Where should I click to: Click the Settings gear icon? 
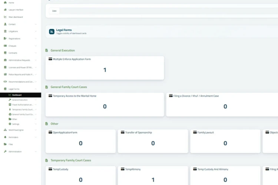pos(10,124)
